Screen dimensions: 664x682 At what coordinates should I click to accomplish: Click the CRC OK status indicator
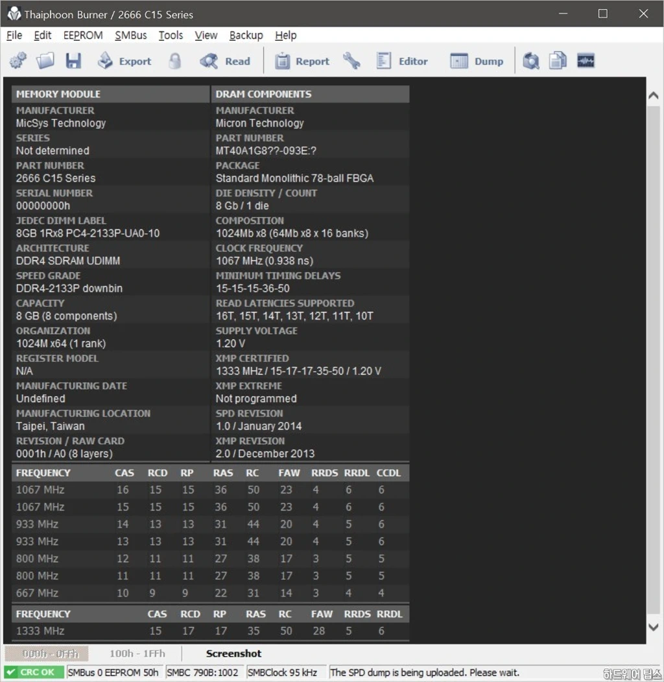[34, 672]
